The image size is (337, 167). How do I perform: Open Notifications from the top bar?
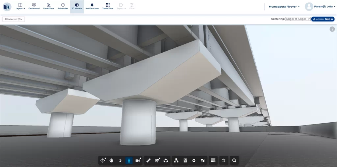[92, 7]
